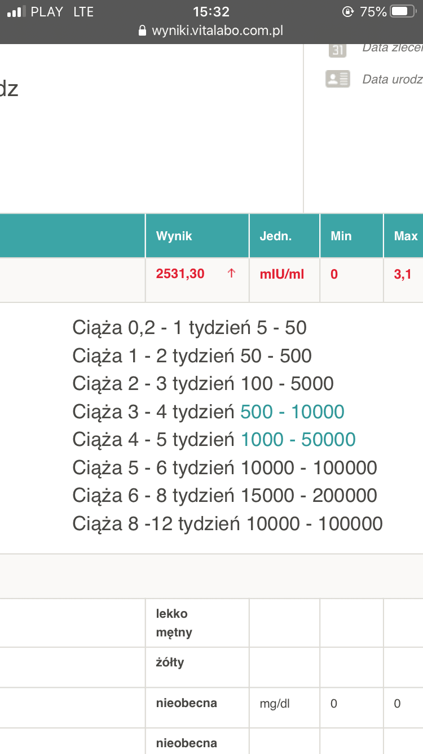Open the 500 - 10000 range link
The width and height of the screenshot is (423, 754).
click(x=292, y=412)
